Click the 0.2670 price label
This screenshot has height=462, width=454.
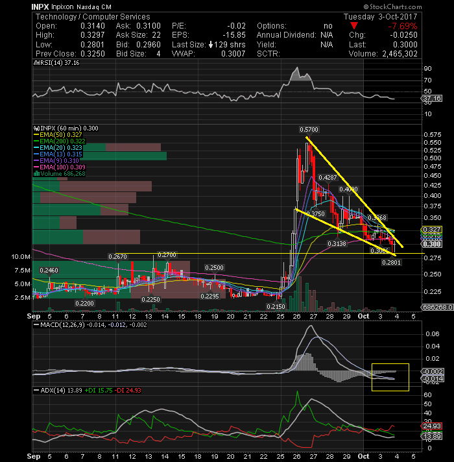click(x=117, y=257)
